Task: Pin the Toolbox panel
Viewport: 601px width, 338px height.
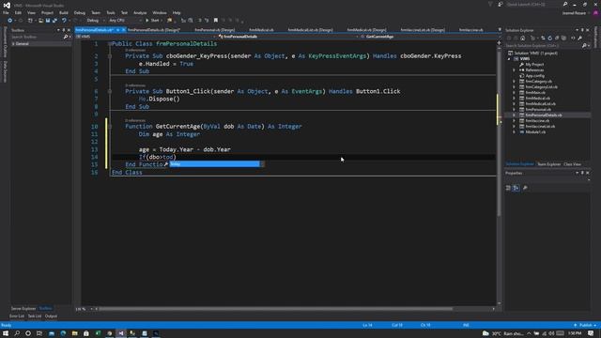Action: 64,30
